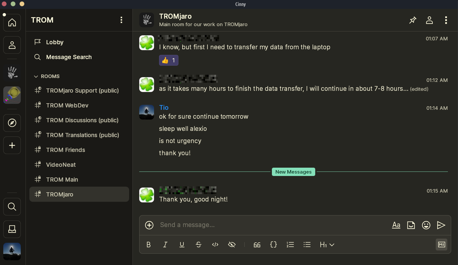Show room members list icon
Image resolution: width=458 pixels, height=265 pixels.
coord(429,20)
